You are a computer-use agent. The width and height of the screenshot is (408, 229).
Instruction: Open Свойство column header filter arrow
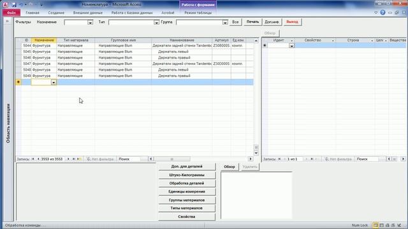[333, 41]
